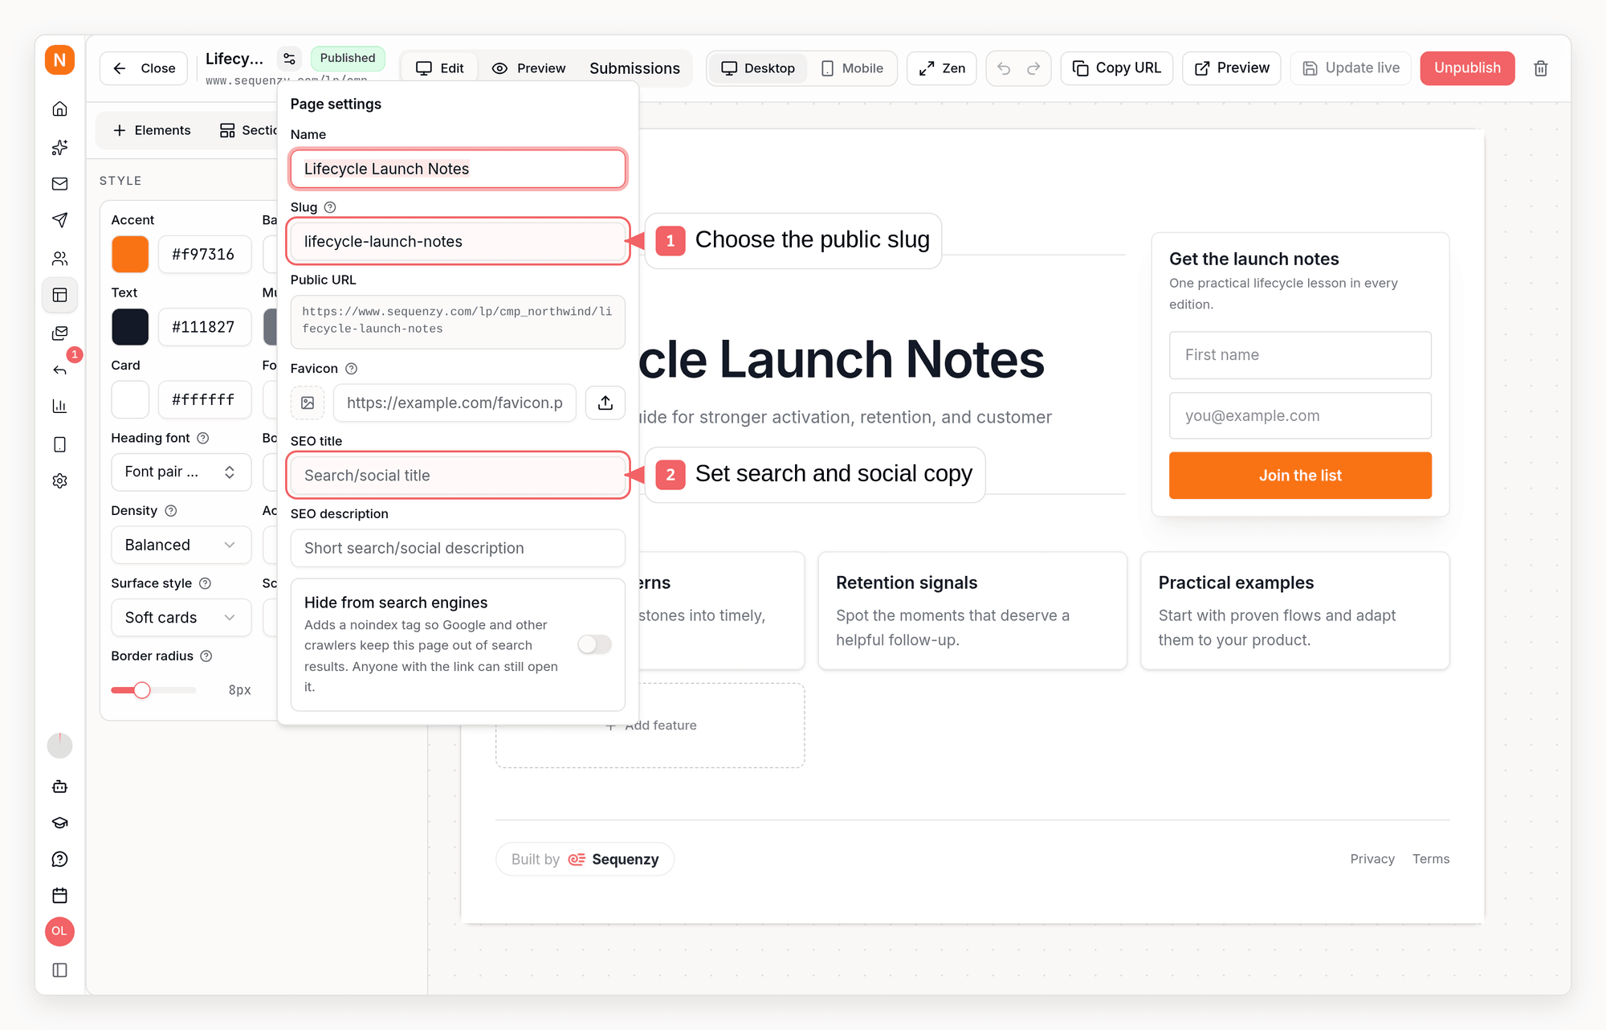
Task: Open the Submissions tab
Action: point(634,68)
